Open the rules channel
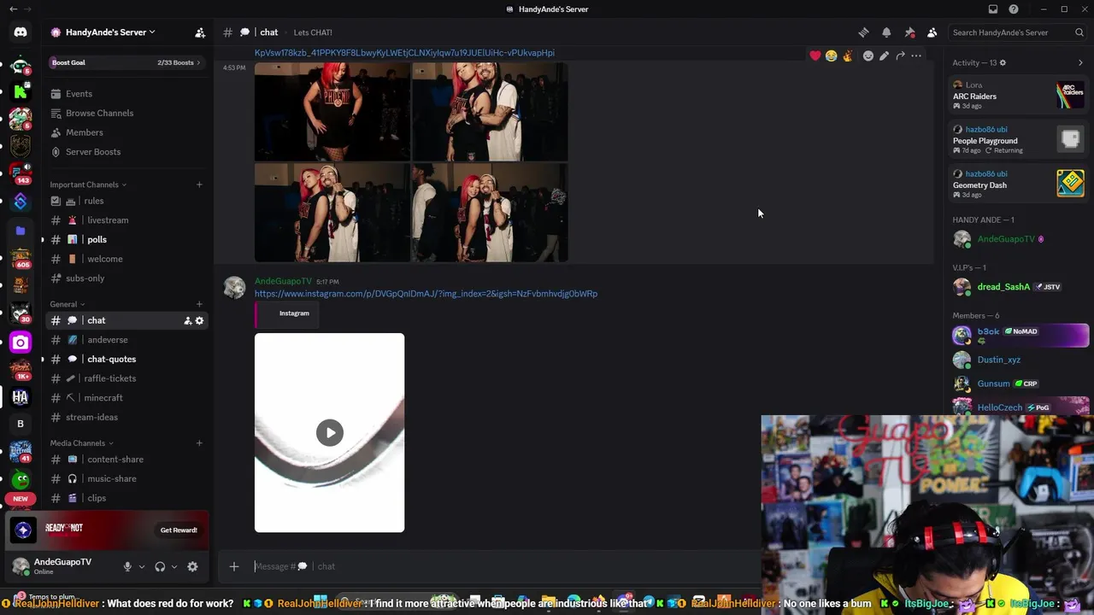This screenshot has height=615, width=1094. tap(126, 201)
